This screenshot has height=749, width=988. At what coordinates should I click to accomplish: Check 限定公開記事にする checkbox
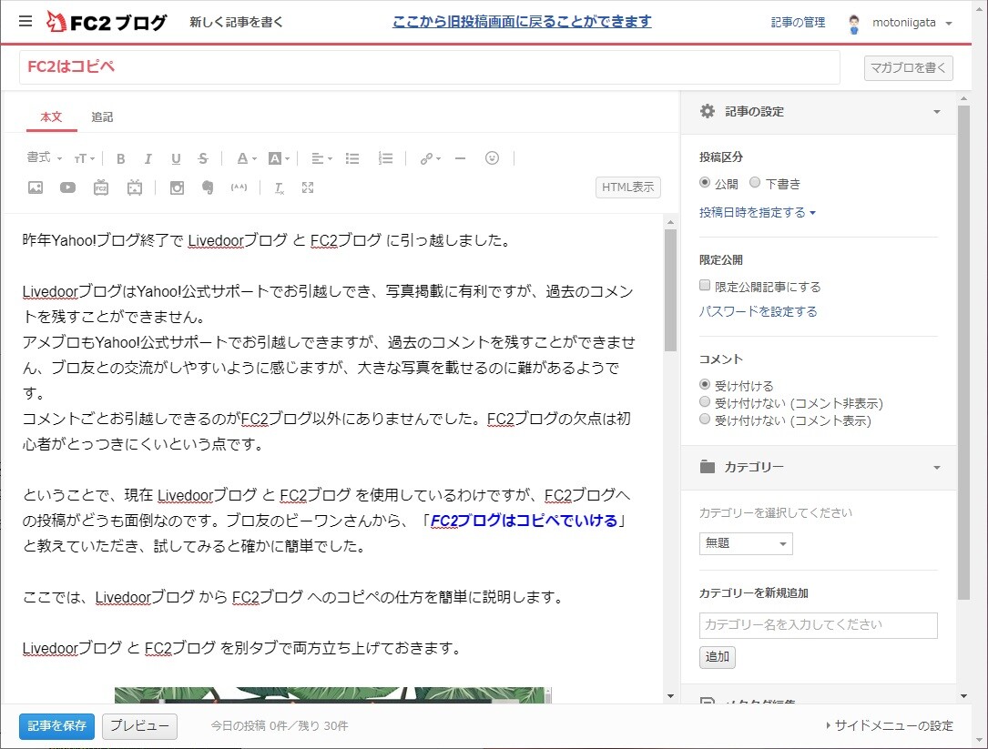[705, 286]
